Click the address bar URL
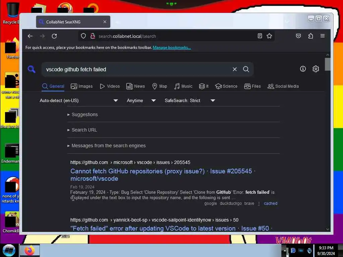 (x=127, y=36)
